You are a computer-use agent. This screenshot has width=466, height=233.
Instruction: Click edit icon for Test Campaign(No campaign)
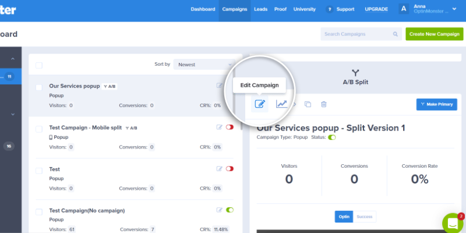pyautogui.click(x=220, y=210)
